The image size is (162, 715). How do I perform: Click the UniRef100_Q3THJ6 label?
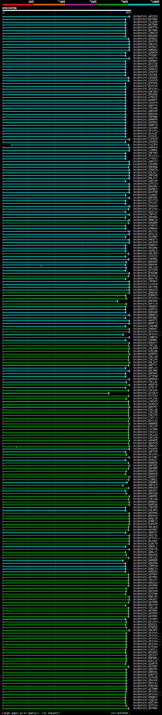[x=145, y=705]
